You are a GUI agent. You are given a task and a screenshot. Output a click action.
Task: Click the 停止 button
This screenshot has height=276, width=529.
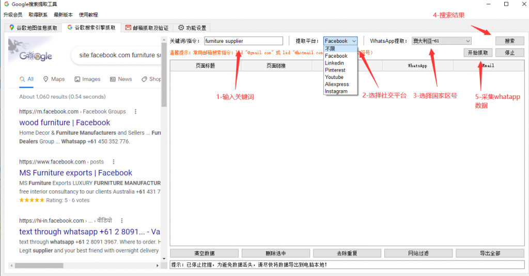(x=509, y=53)
